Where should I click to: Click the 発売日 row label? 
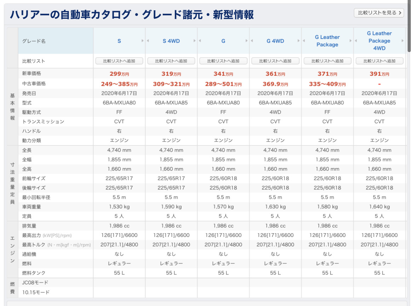pos(29,93)
